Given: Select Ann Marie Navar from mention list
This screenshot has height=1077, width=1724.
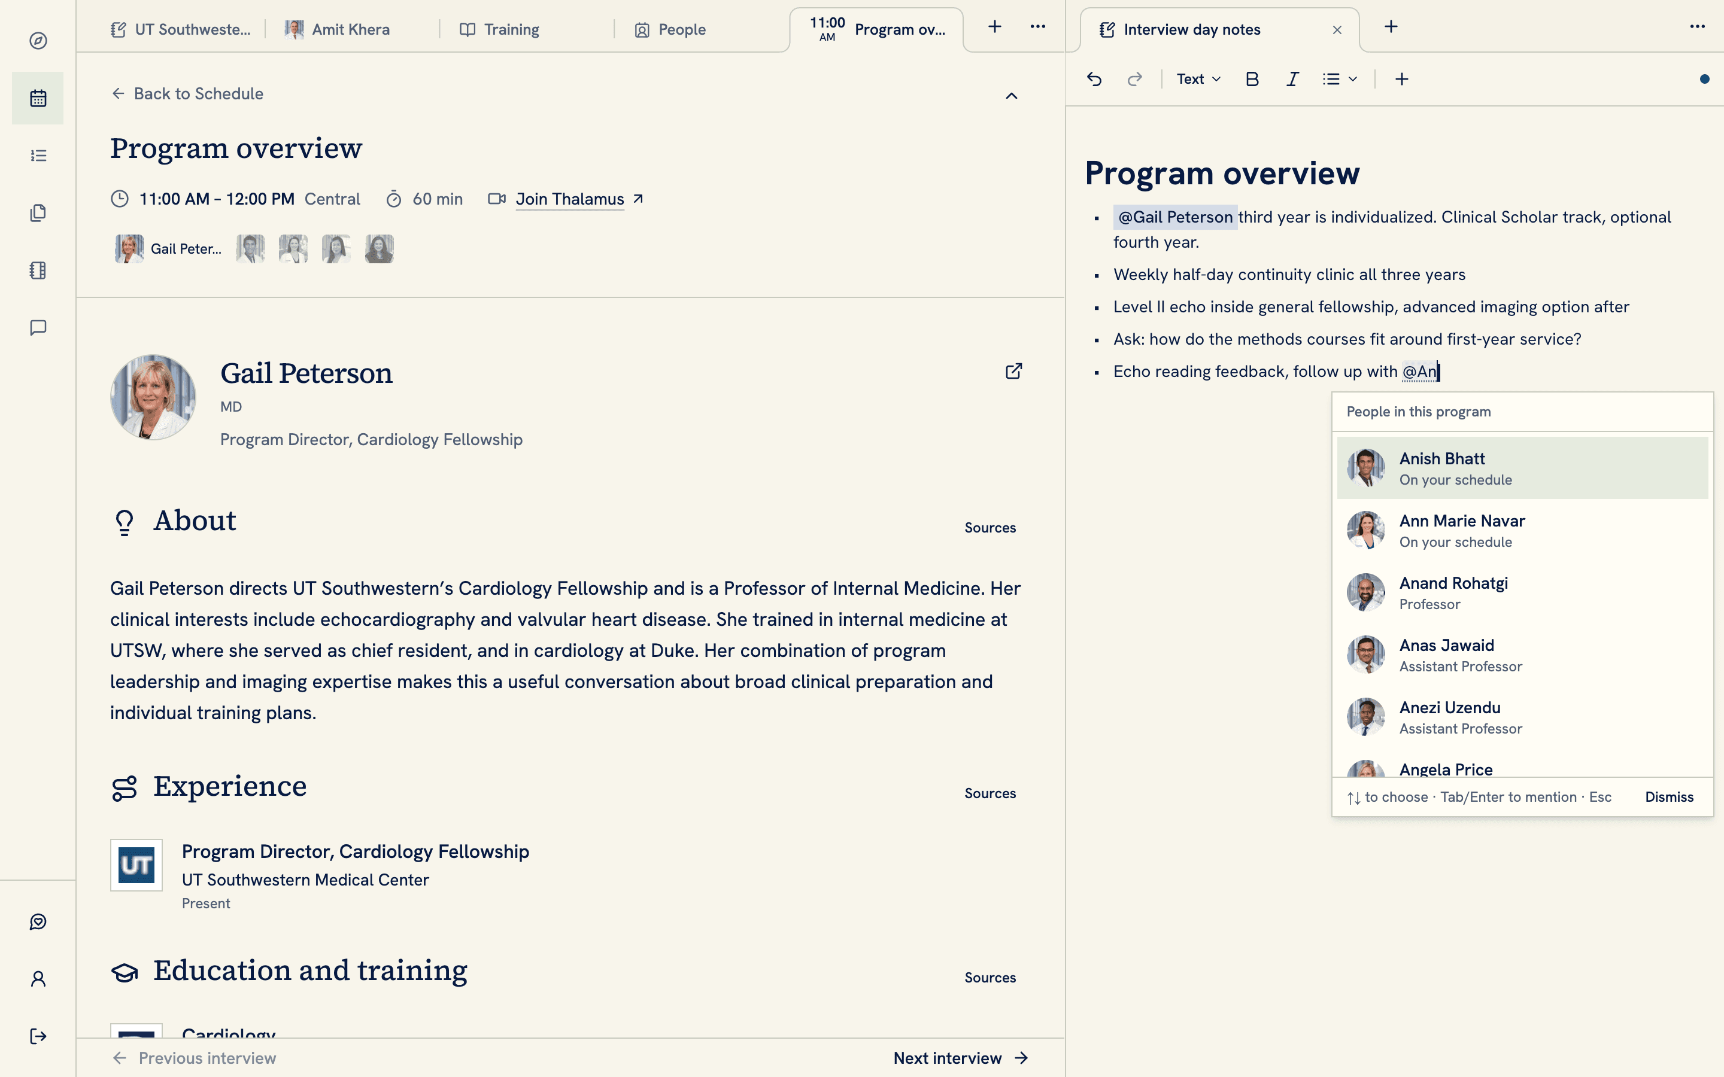Looking at the screenshot, I should [x=1522, y=531].
